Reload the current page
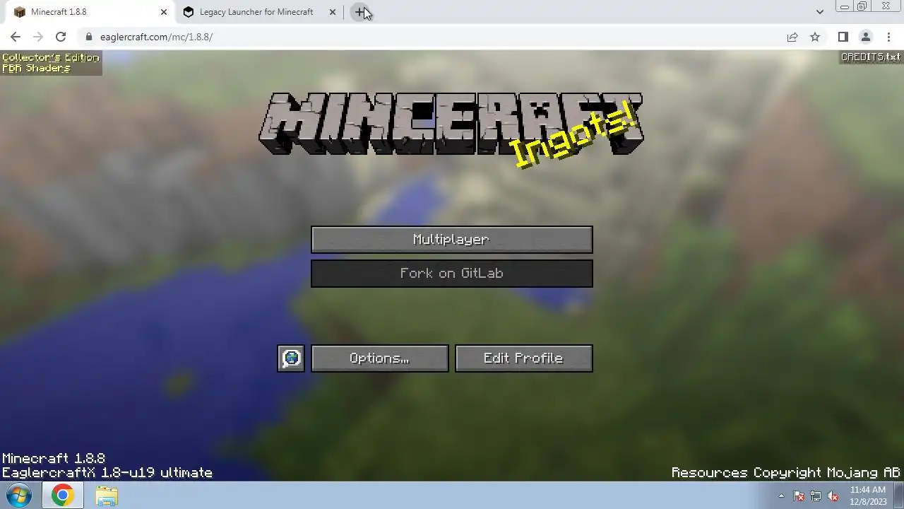The image size is (904, 509). coord(61,37)
